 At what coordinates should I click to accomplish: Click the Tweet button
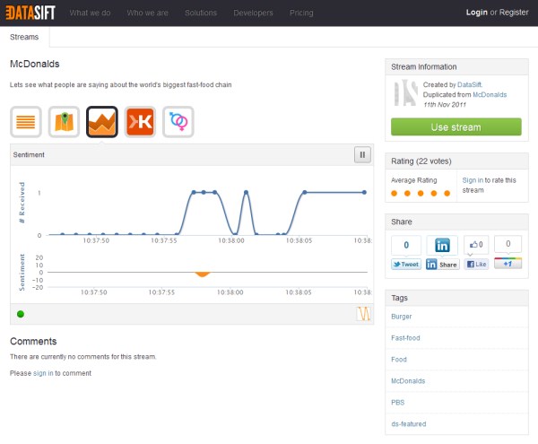tap(406, 265)
